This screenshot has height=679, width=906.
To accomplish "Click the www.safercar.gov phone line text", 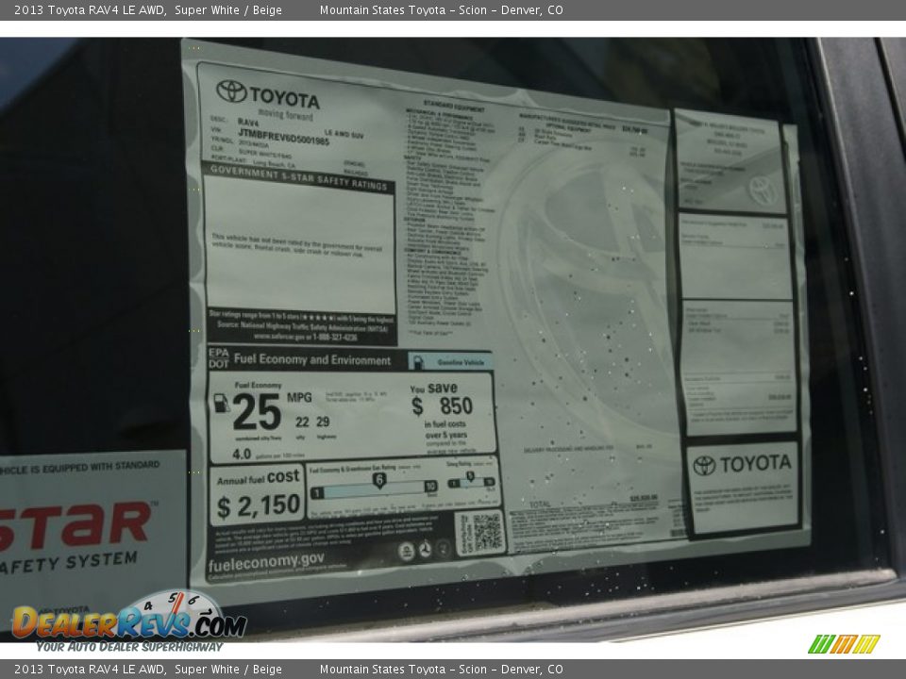I will coord(306,337).
